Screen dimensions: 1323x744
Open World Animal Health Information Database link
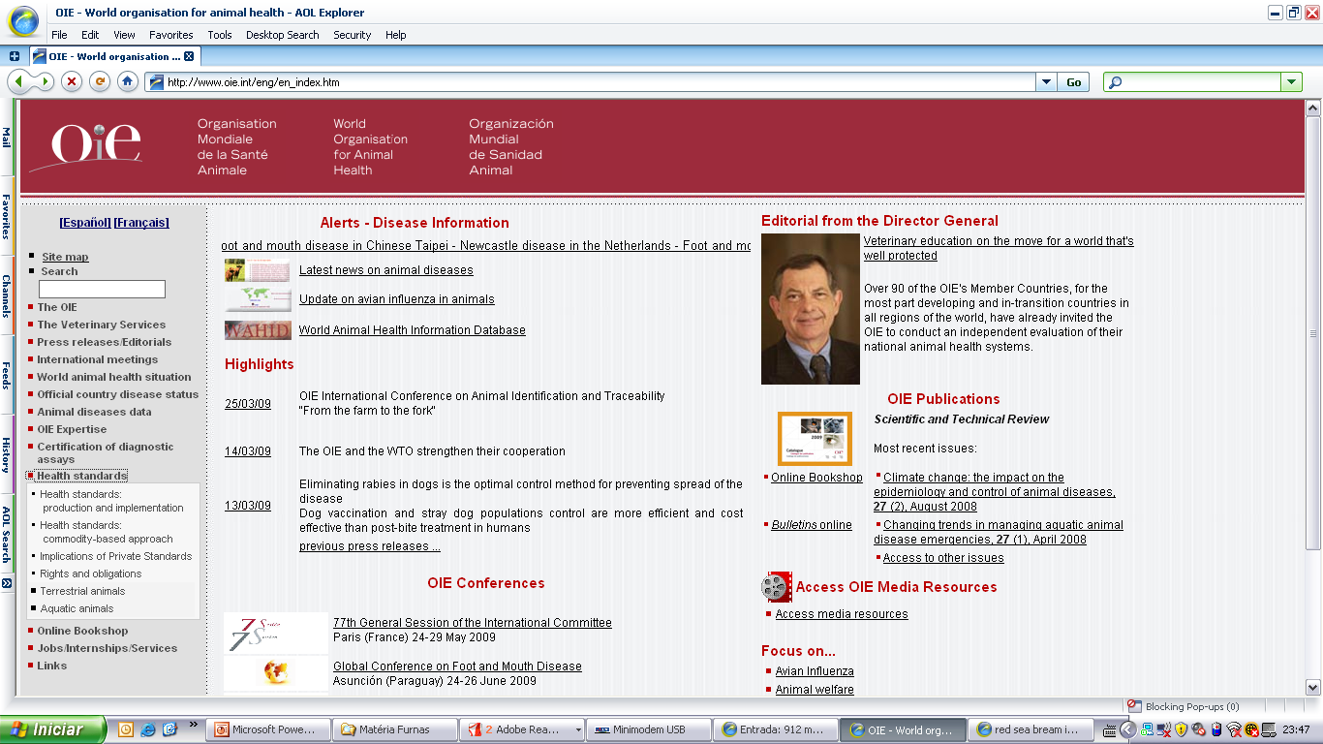[x=412, y=330]
